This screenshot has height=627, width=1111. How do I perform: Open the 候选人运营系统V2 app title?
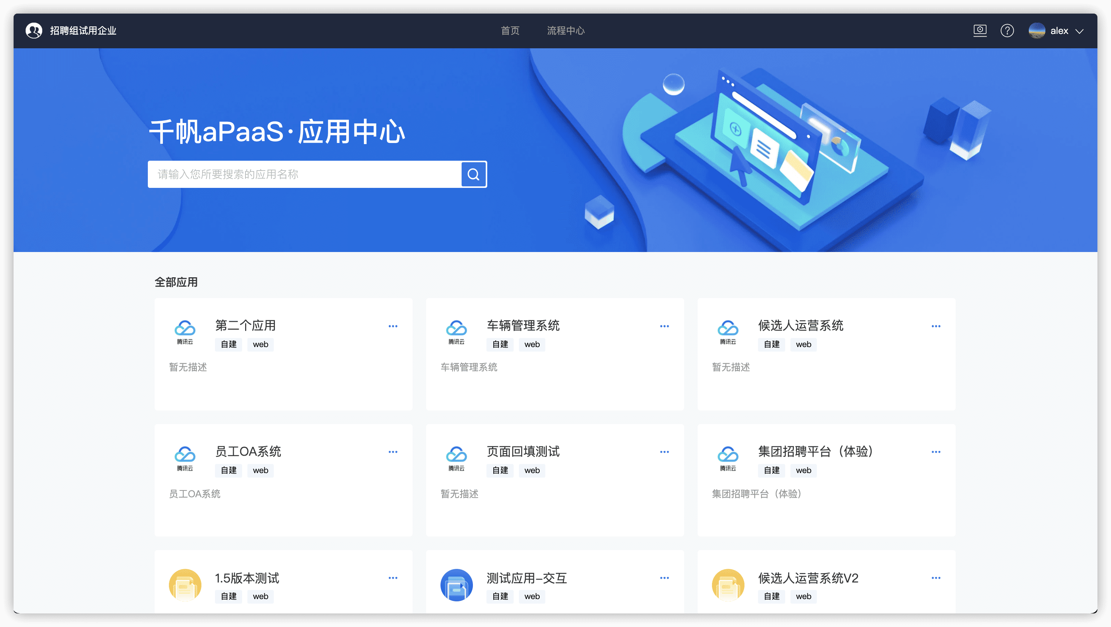point(808,578)
